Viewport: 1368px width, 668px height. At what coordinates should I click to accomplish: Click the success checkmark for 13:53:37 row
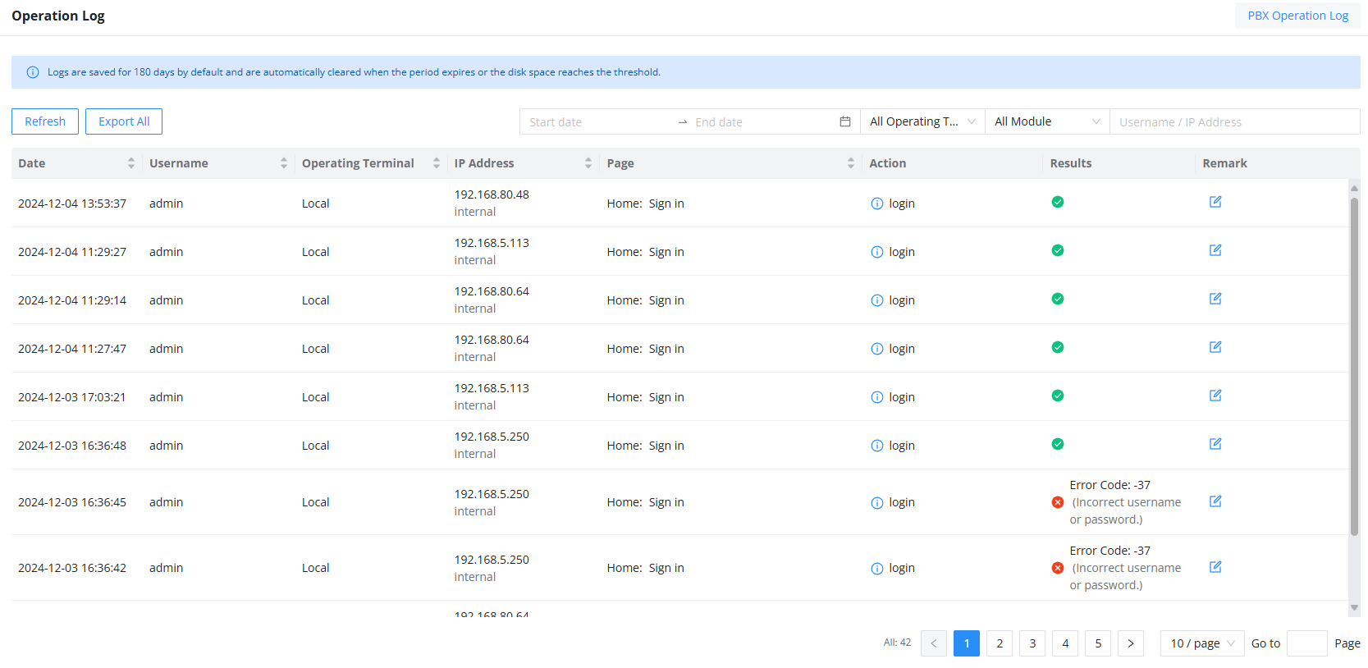point(1058,202)
